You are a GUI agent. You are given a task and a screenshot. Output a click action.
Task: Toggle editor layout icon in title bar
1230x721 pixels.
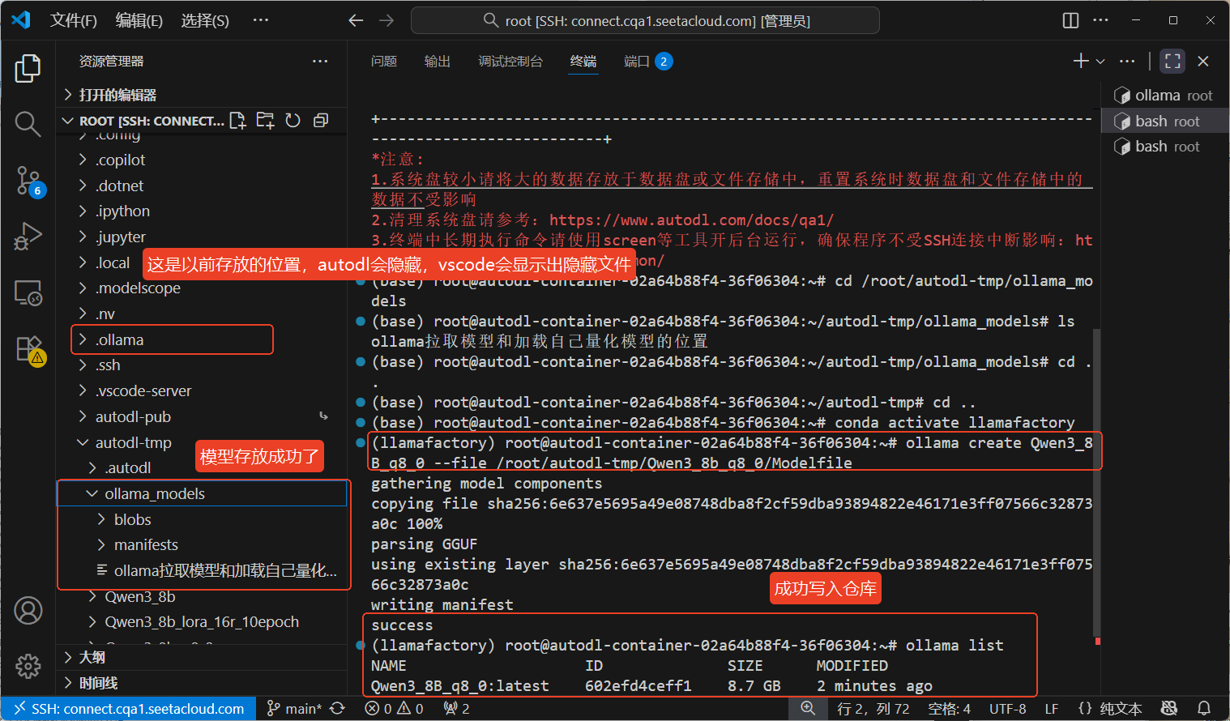tap(1070, 20)
